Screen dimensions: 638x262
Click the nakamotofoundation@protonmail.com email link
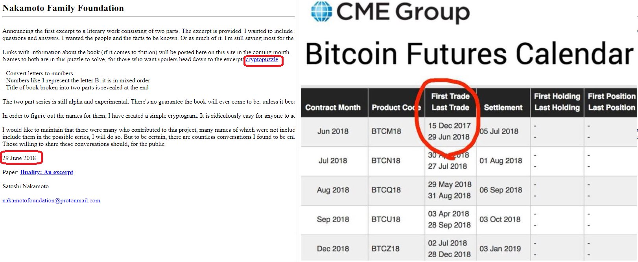51,200
